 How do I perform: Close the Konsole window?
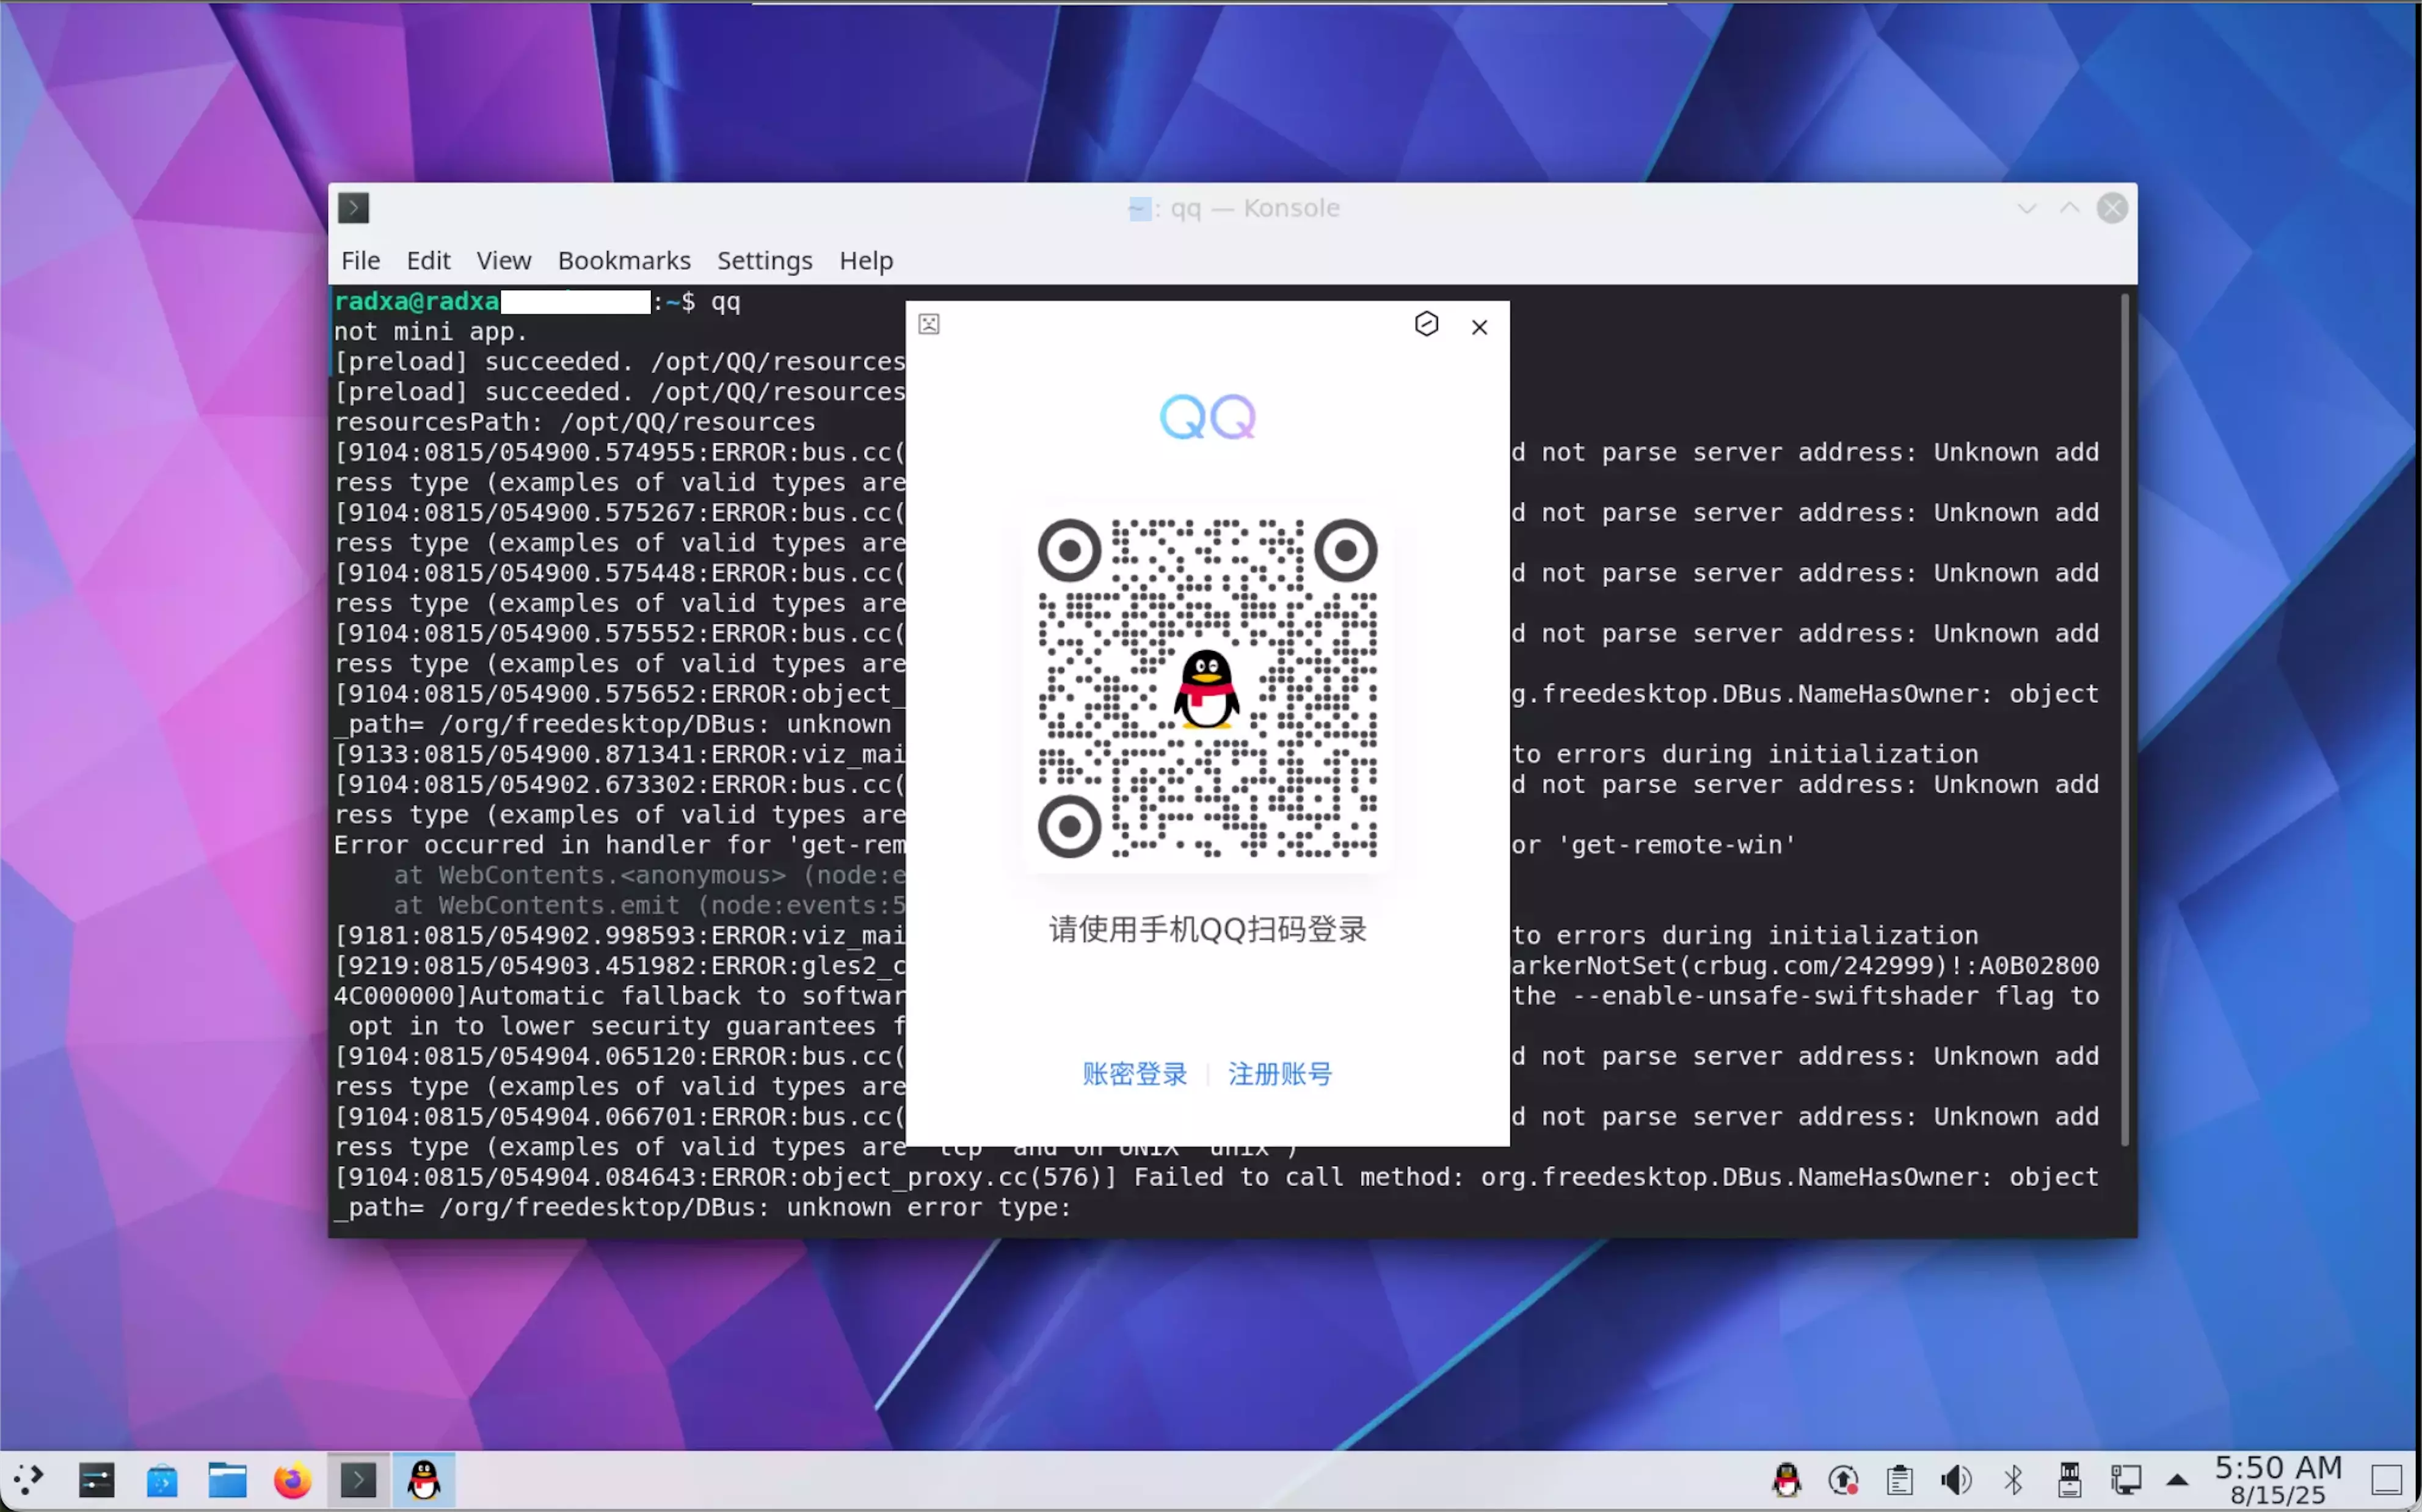(x=2112, y=208)
